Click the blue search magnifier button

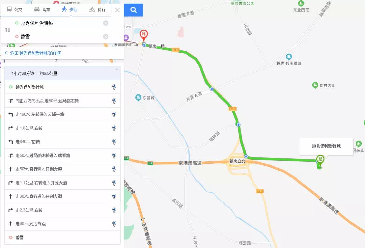pyautogui.click(x=133, y=10)
